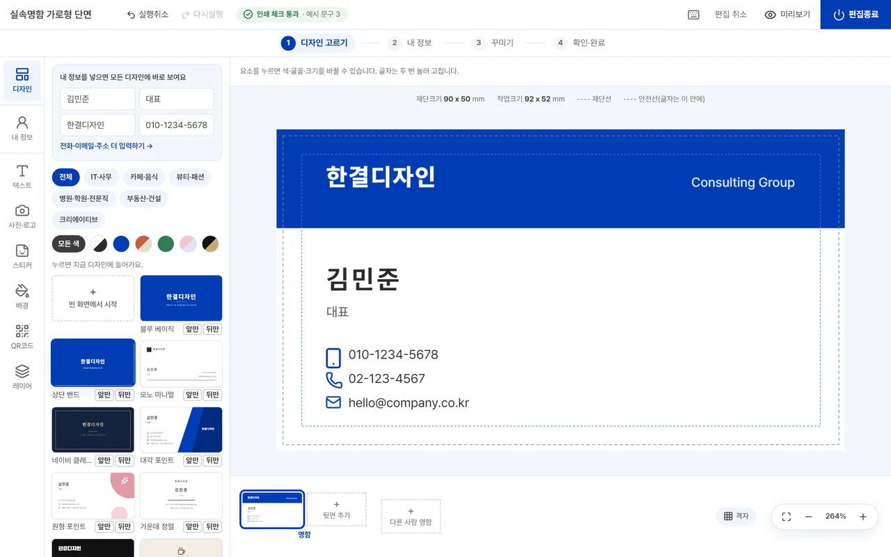Viewport: 891px width, 557px height.
Task: Choose the black and gold color swatch
Action: (x=210, y=244)
